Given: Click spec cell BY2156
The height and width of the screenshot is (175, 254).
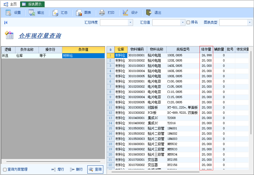Looking at the screenshot, I should click(183, 165).
